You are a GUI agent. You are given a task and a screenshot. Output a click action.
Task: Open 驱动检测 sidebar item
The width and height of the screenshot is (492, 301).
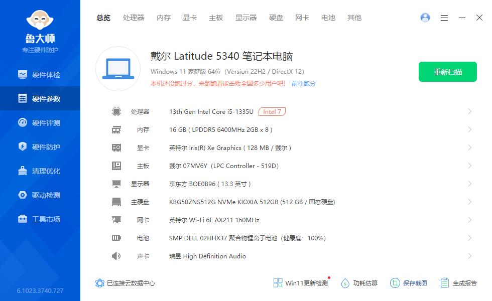(x=40, y=195)
